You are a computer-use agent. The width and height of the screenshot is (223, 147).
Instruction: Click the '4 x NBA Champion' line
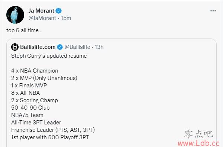click(x=35, y=71)
